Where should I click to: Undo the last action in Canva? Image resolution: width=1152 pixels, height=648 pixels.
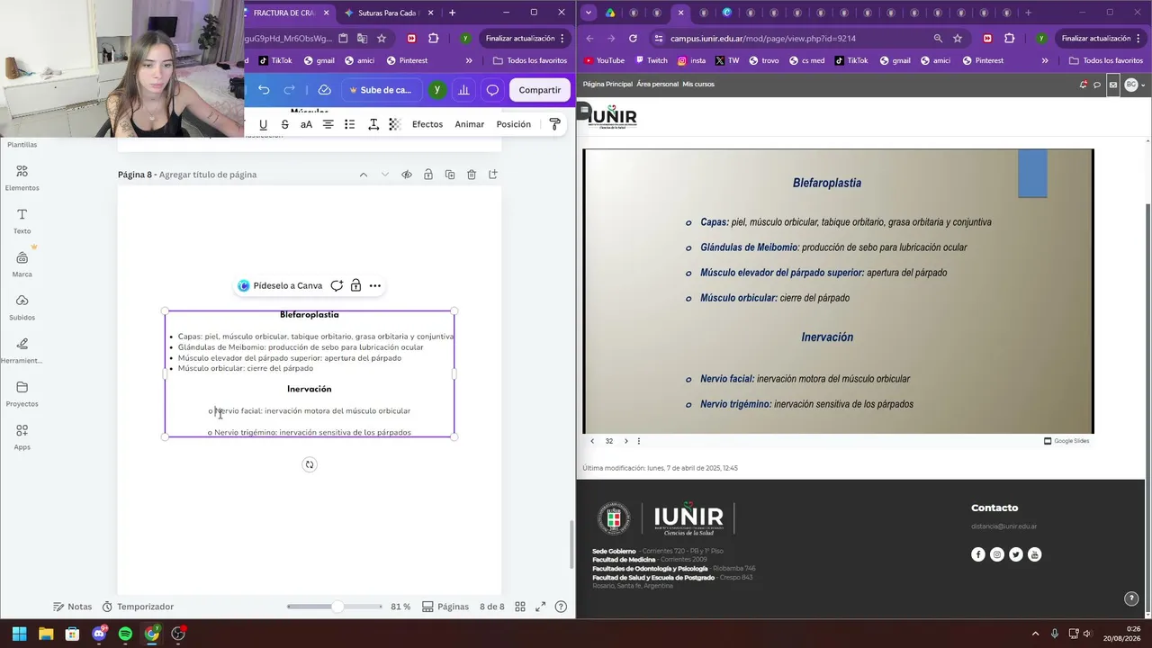coord(264,90)
